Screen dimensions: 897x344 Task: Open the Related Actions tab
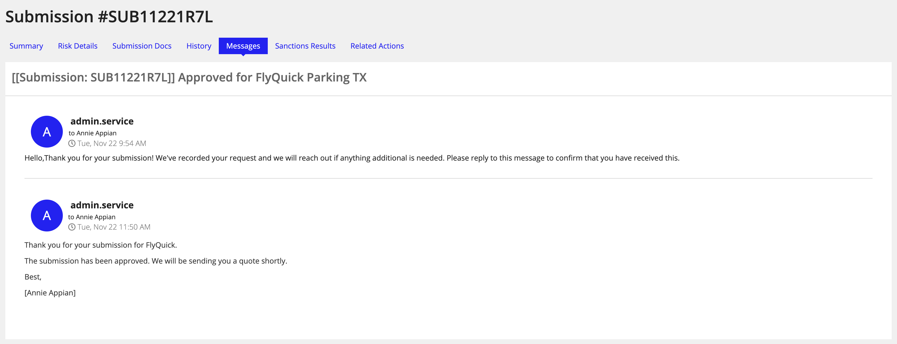[377, 46]
